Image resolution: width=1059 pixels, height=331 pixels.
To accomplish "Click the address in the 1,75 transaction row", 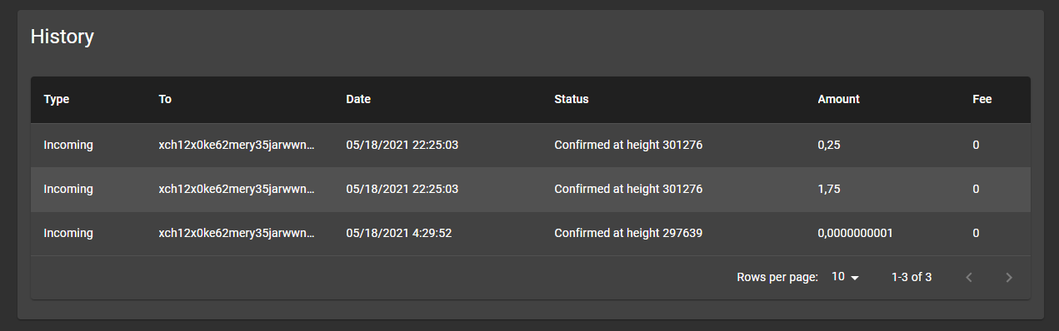I will (x=237, y=189).
